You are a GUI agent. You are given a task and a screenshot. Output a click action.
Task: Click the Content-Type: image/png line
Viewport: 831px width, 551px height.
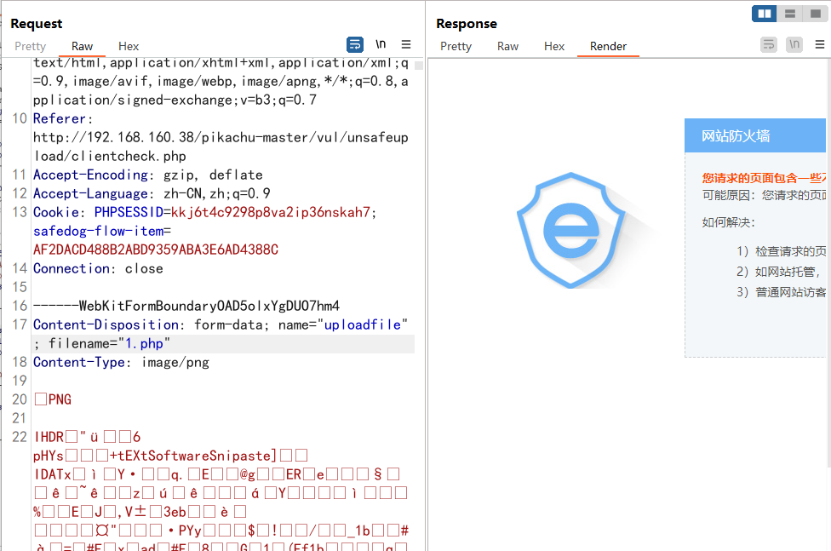coord(121,362)
